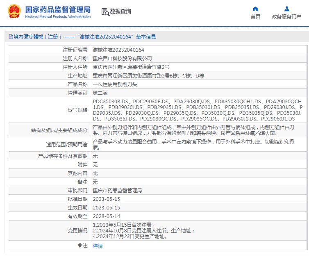Click the 无 value in 附件 row
309x257 pixels.
point(95,165)
